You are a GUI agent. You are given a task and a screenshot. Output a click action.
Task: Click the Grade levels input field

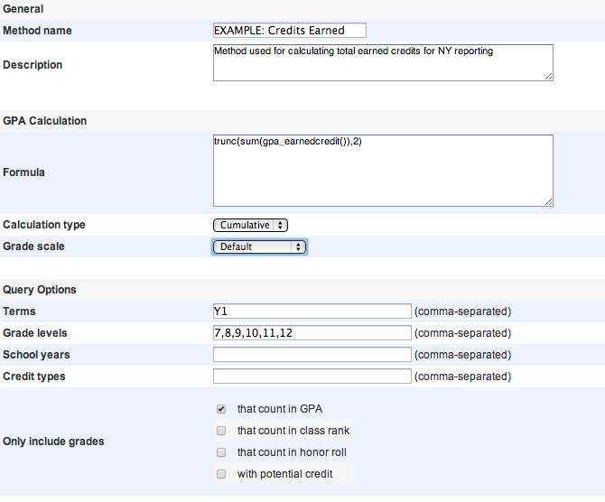(x=312, y=333)
